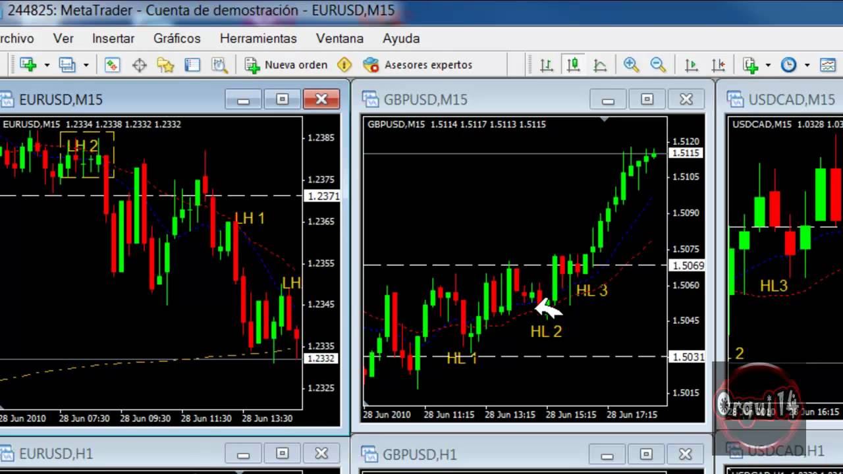Toggle the Data Window crosshair icon

(139, 65)
